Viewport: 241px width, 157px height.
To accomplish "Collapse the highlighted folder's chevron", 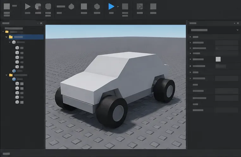I will click(6, 37).
